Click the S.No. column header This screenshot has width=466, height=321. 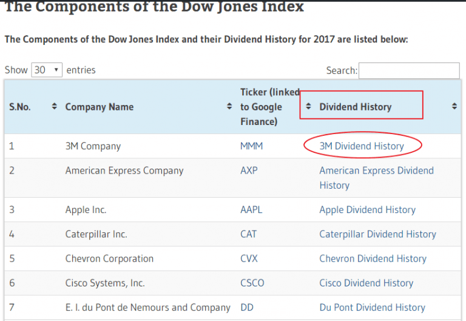pyautogui.click(x=19, y=107)
